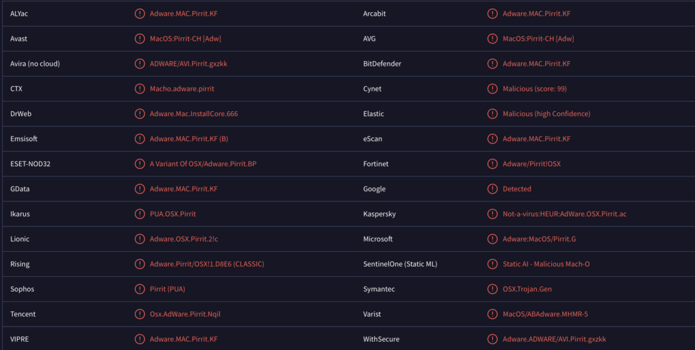Image resolution: width=695 pixels, height=350 pixels.
Task: Click the warning icon for Sophos Pirrit (PUA)
Action: pos(140,289)
